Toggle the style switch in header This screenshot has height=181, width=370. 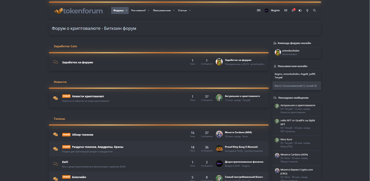click(300, 10)
